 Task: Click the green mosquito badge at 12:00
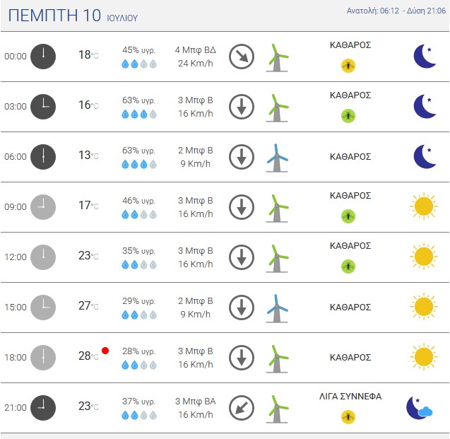(348, 267)
